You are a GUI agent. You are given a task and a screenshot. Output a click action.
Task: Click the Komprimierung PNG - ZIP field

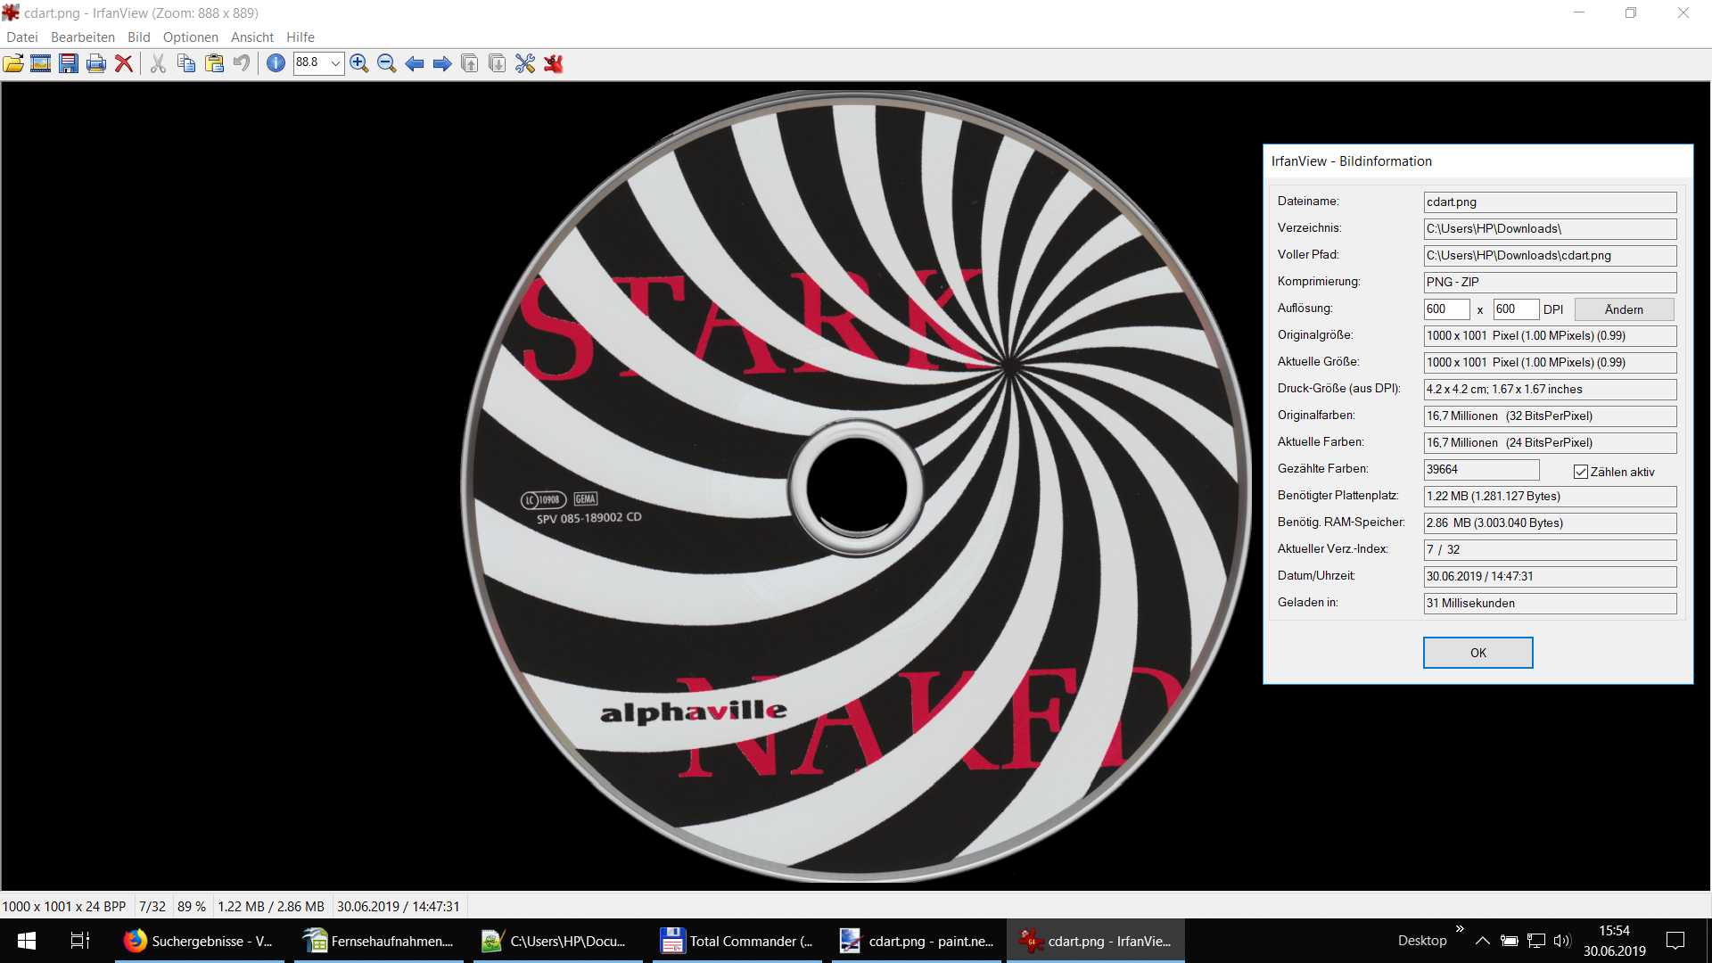(1550, 283)
